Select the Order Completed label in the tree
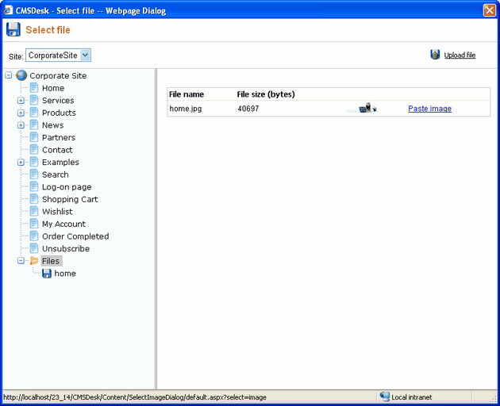This screenshot has height=406, width=500. point(75,236)
